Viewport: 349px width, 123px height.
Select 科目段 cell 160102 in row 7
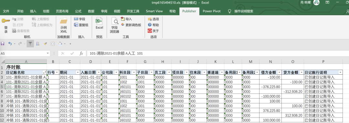(127, 96)
